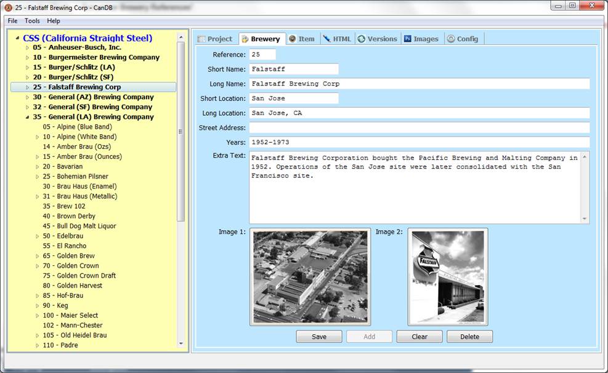Click the Reference input field
Viewport: 608px width, 373px height.
tap(262, 55)
